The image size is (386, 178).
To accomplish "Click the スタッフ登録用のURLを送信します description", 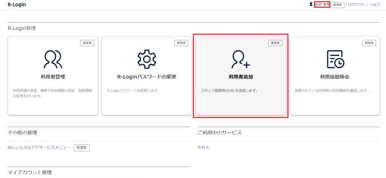I will (x=229, y=91).
